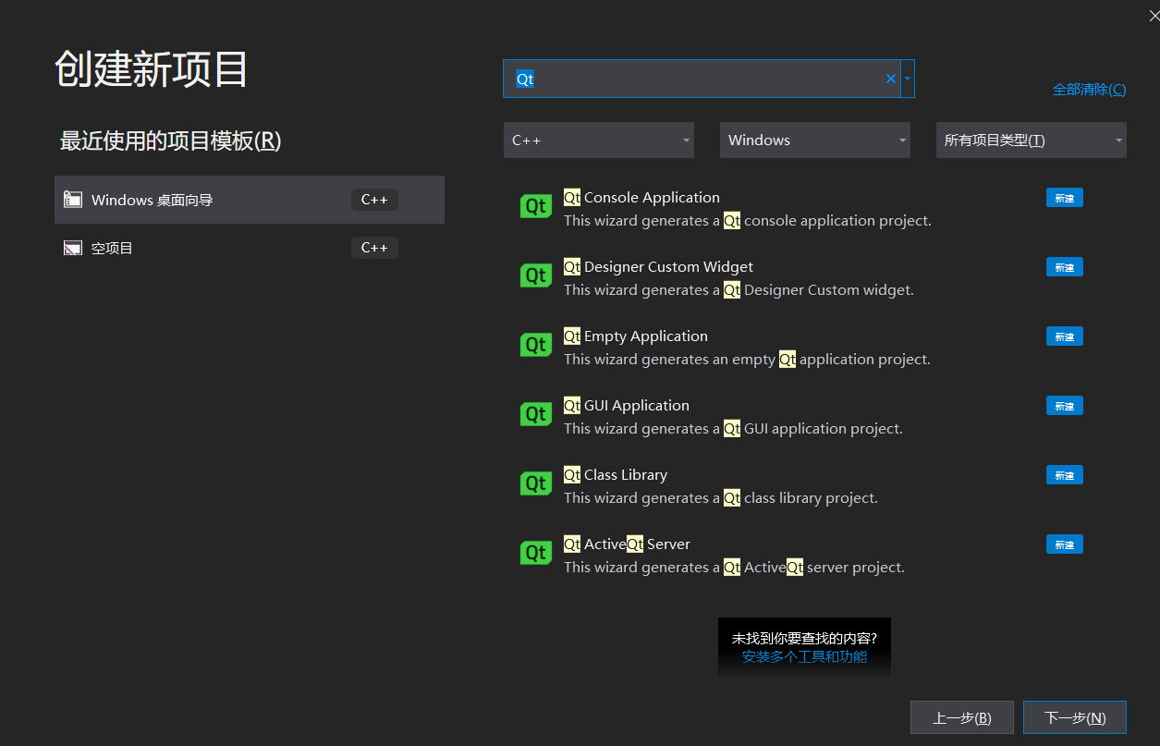Clear the search box with X
This screenshot has height=746, width=1160.
tap(891, 79)
